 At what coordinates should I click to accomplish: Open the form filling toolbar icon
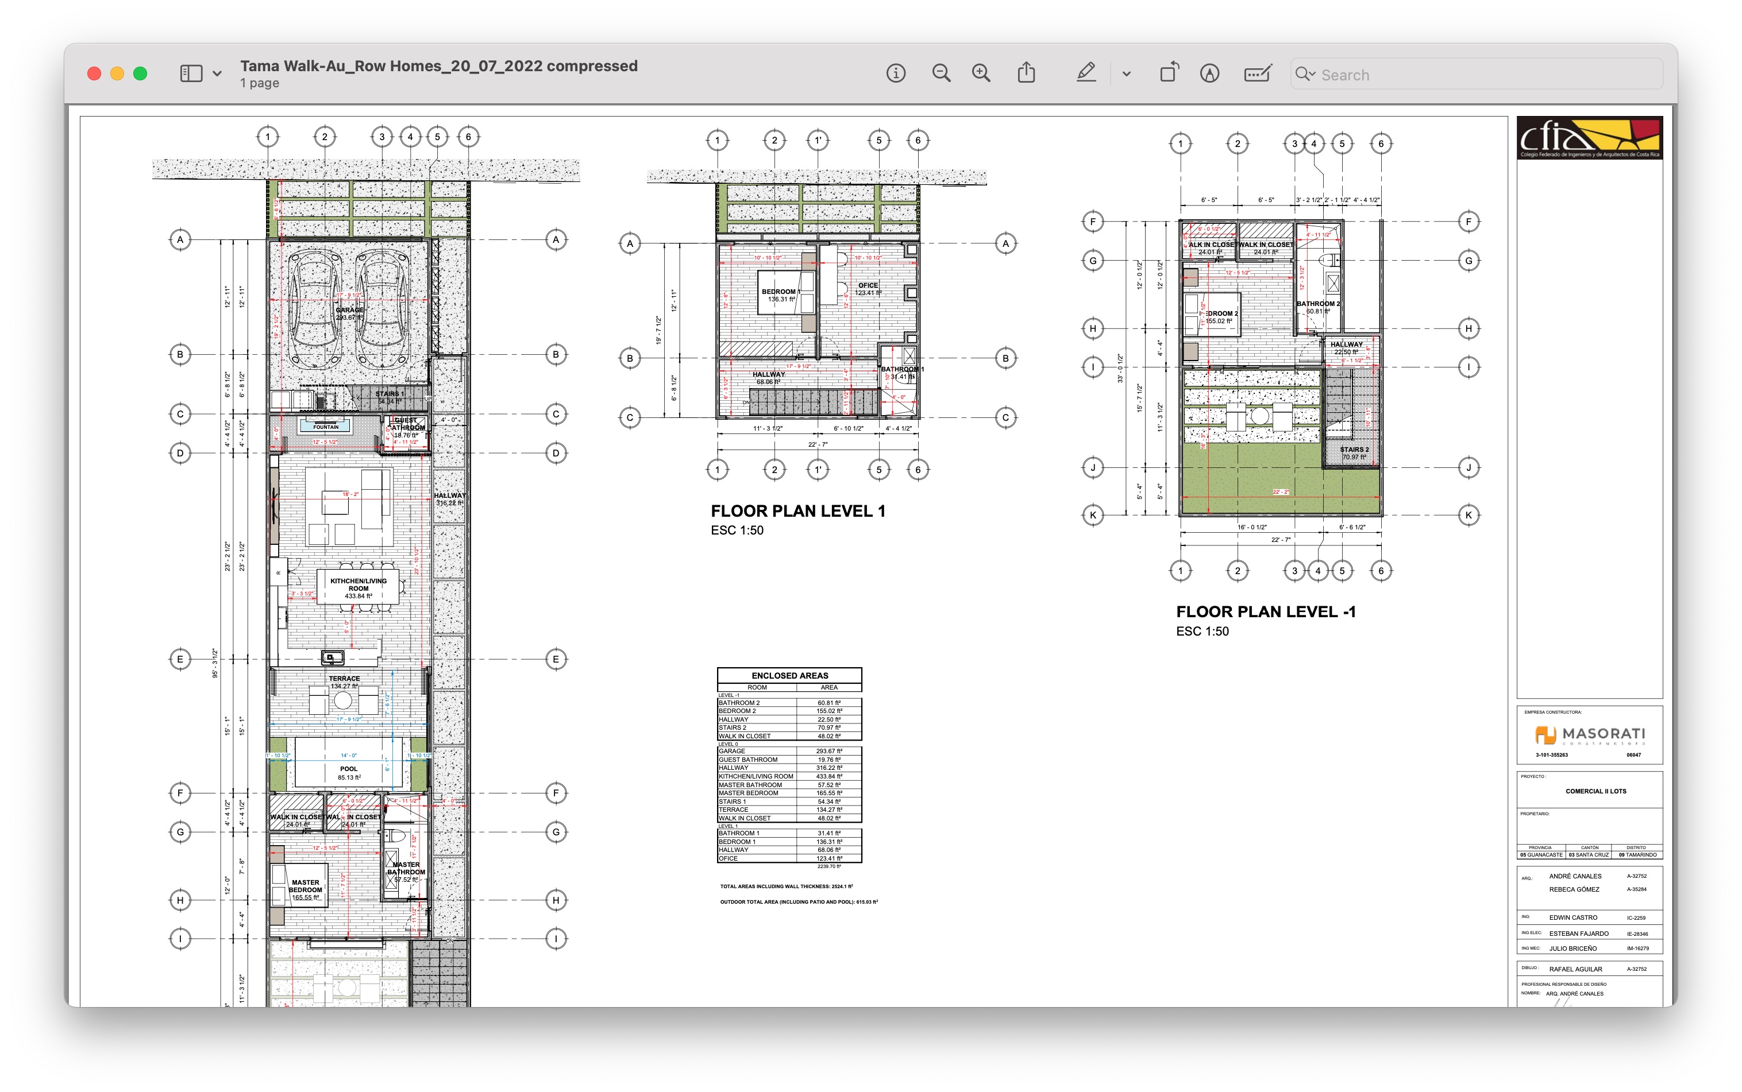[1257, 73]
